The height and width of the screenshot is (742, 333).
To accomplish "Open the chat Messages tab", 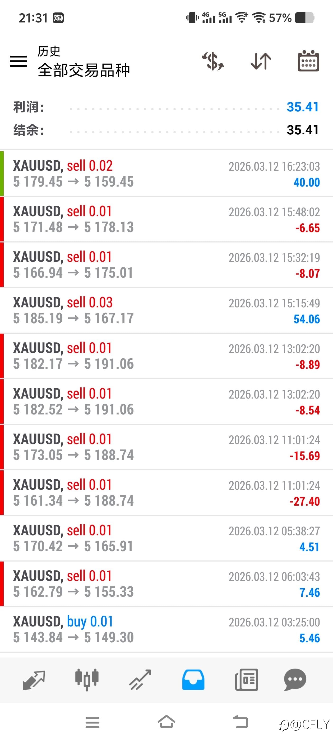I will click(x=295, y=680).
